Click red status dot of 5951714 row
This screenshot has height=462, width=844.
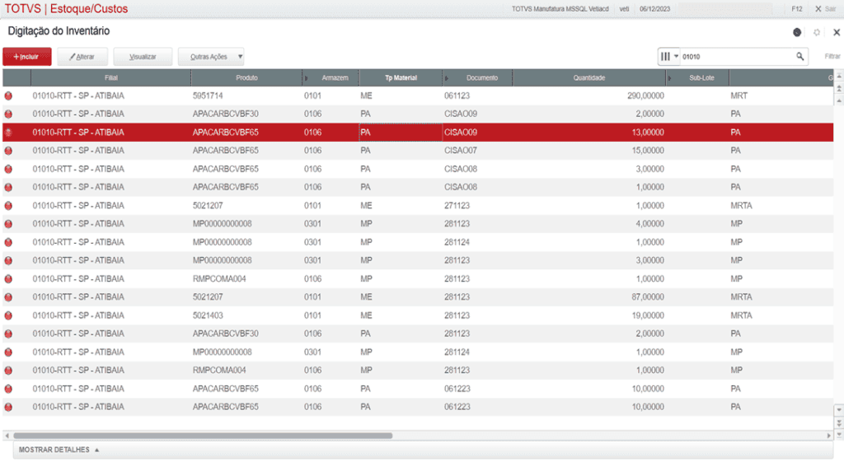(8, 96)
